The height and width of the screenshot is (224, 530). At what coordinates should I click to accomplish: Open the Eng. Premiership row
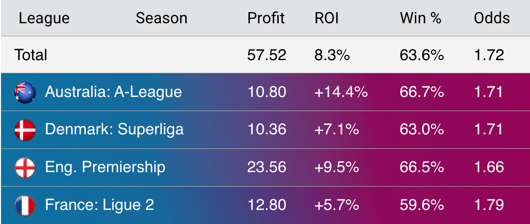coord(265,167)
